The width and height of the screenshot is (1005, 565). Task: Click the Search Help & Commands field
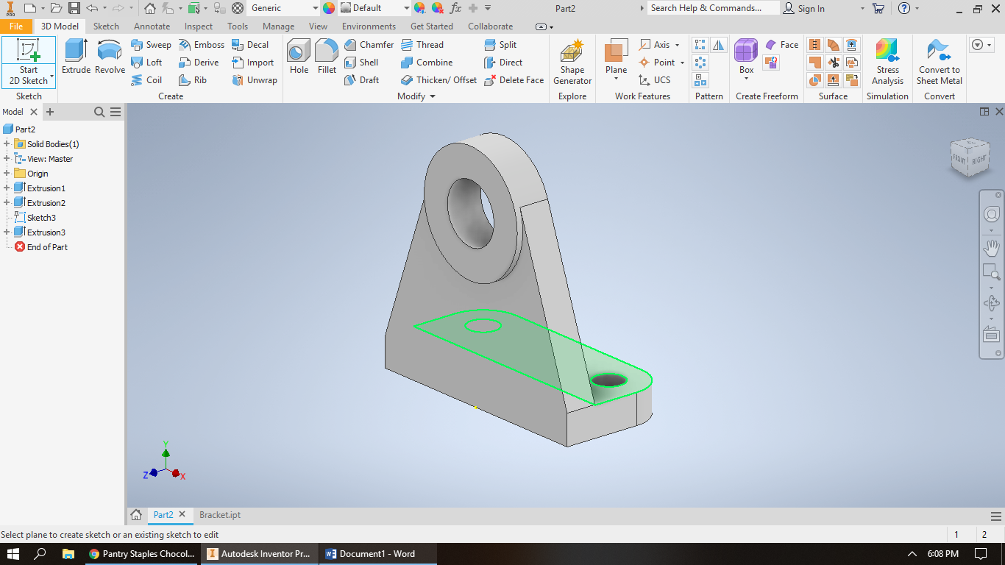[x=713, y=8]
